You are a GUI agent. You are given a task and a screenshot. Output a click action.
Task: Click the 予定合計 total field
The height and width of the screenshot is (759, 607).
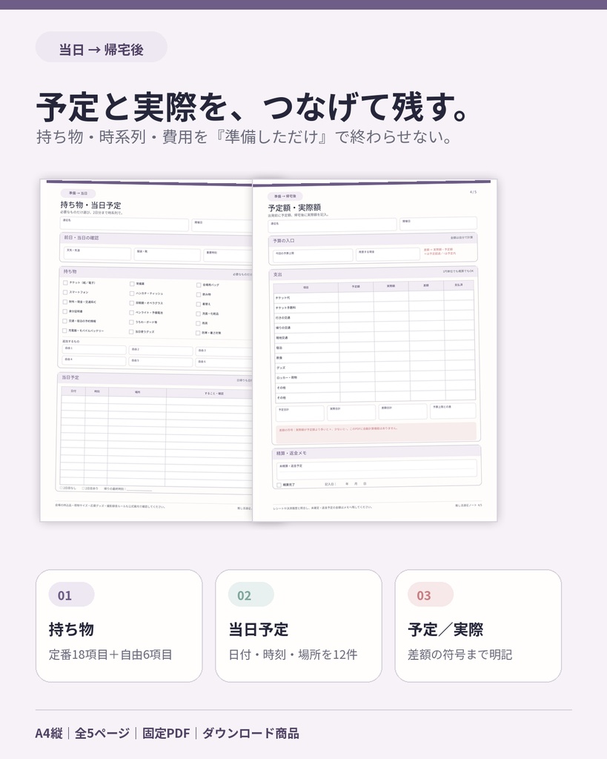point(300,413)
